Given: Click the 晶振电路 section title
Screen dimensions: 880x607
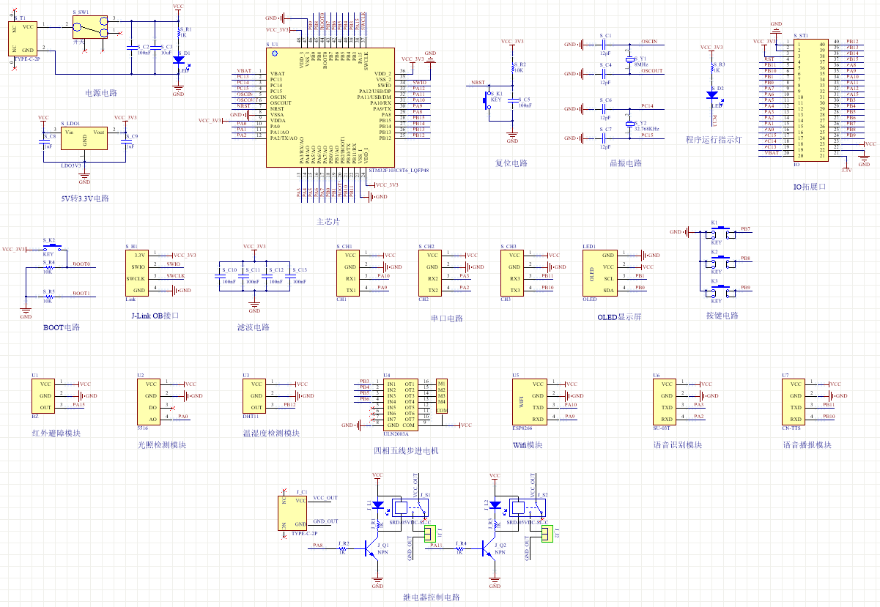Looking at the screenshot, I should 626,163.
